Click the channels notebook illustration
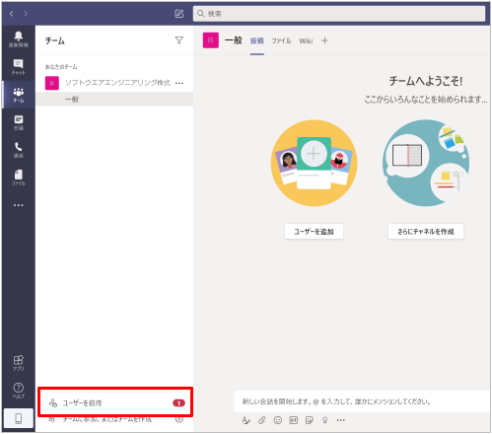The width and height of the screenshot is (492, 434). point(426,163)
